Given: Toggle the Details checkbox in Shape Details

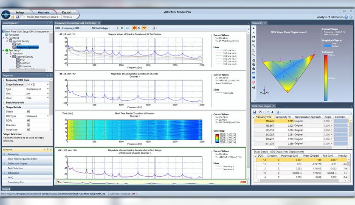Looking at the screenshot, I should [28, 111].
